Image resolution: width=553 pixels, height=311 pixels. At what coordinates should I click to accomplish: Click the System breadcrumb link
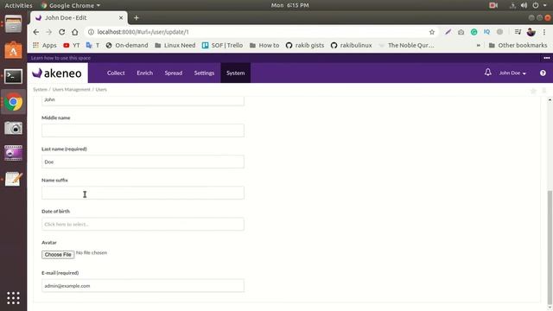pyautogui.click(x=40, y=90)
